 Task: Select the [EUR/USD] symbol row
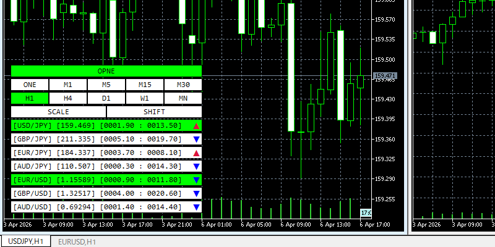99,180
